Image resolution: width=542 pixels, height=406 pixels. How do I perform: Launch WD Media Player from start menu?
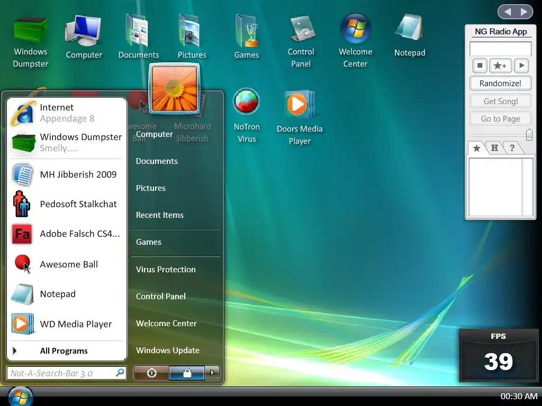(67, 324)
